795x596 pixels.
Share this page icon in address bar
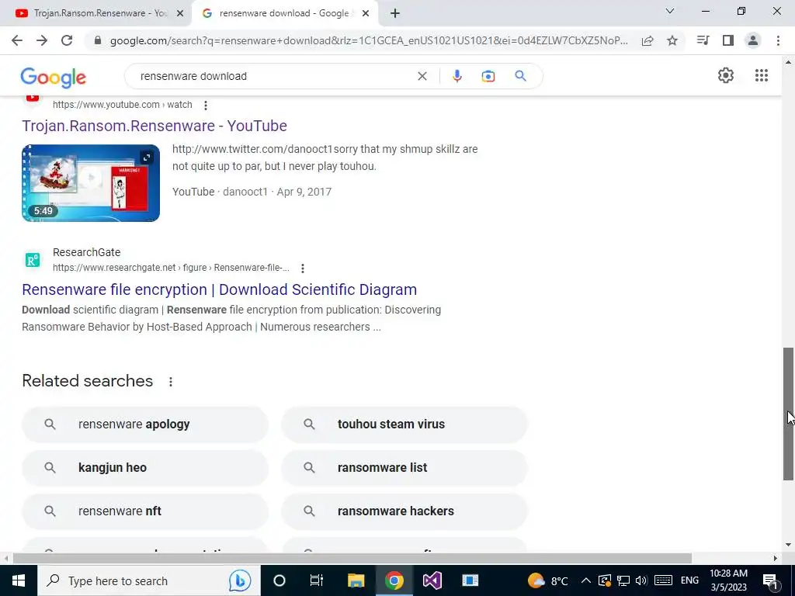pos(647,40)
